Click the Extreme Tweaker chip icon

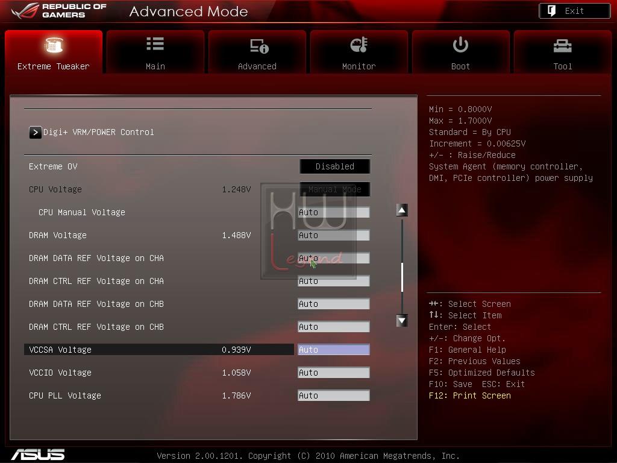pos(54,45)
